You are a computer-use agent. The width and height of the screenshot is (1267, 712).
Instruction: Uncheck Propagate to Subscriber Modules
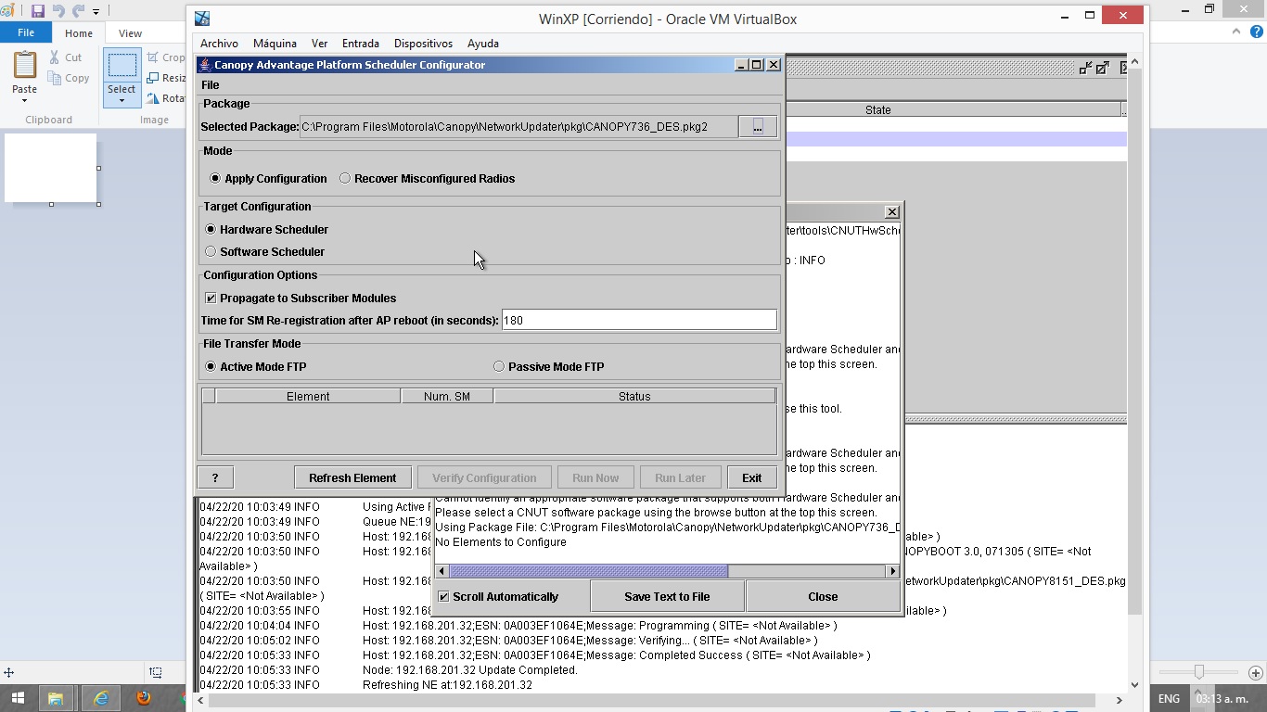(x=211, y=299)
